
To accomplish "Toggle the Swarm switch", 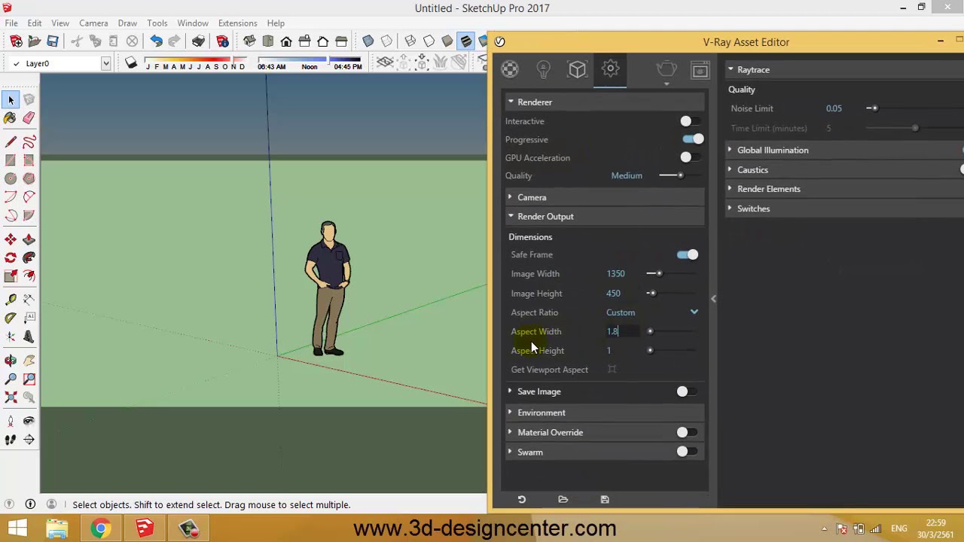I will coord(687,452).
